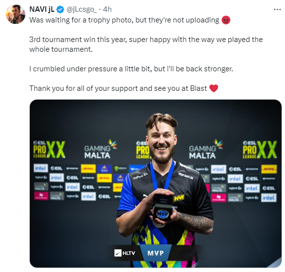Click the blue verified badge icon

(x=61, y=9)
